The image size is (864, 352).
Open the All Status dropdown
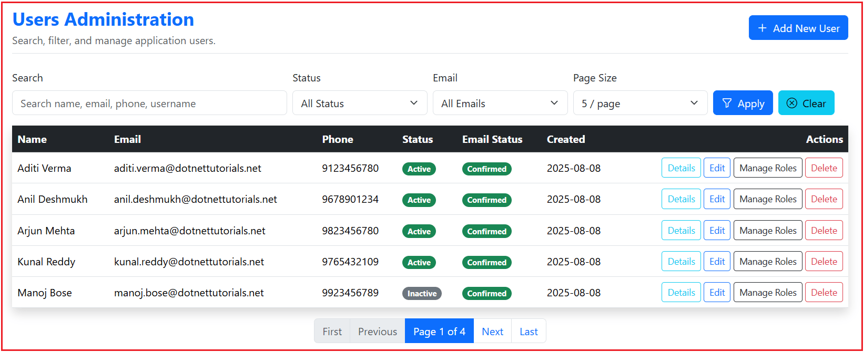[x=360, y=103]
